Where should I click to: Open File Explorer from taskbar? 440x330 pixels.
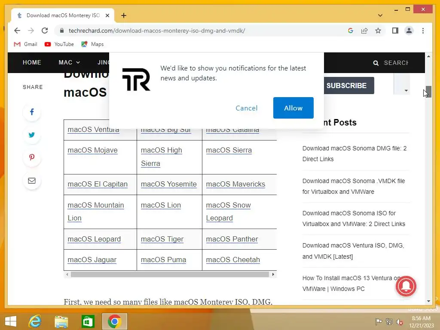tap(61, 321)
